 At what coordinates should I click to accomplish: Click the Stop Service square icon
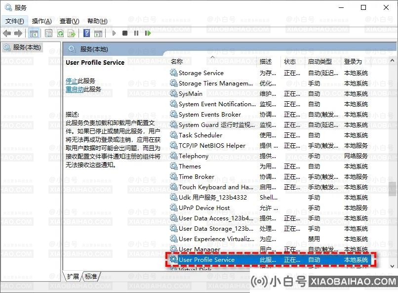[125, 33]
